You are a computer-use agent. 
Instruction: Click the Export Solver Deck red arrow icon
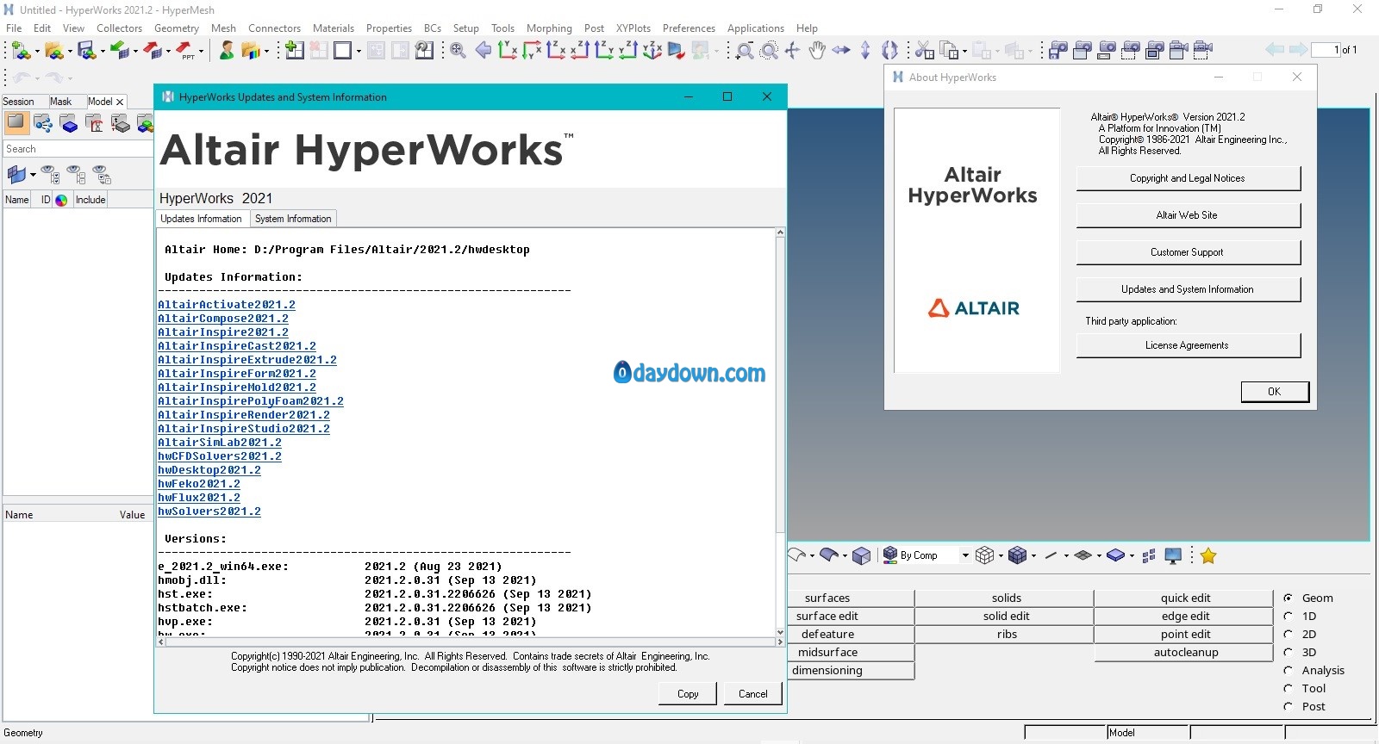coord(153,51)
